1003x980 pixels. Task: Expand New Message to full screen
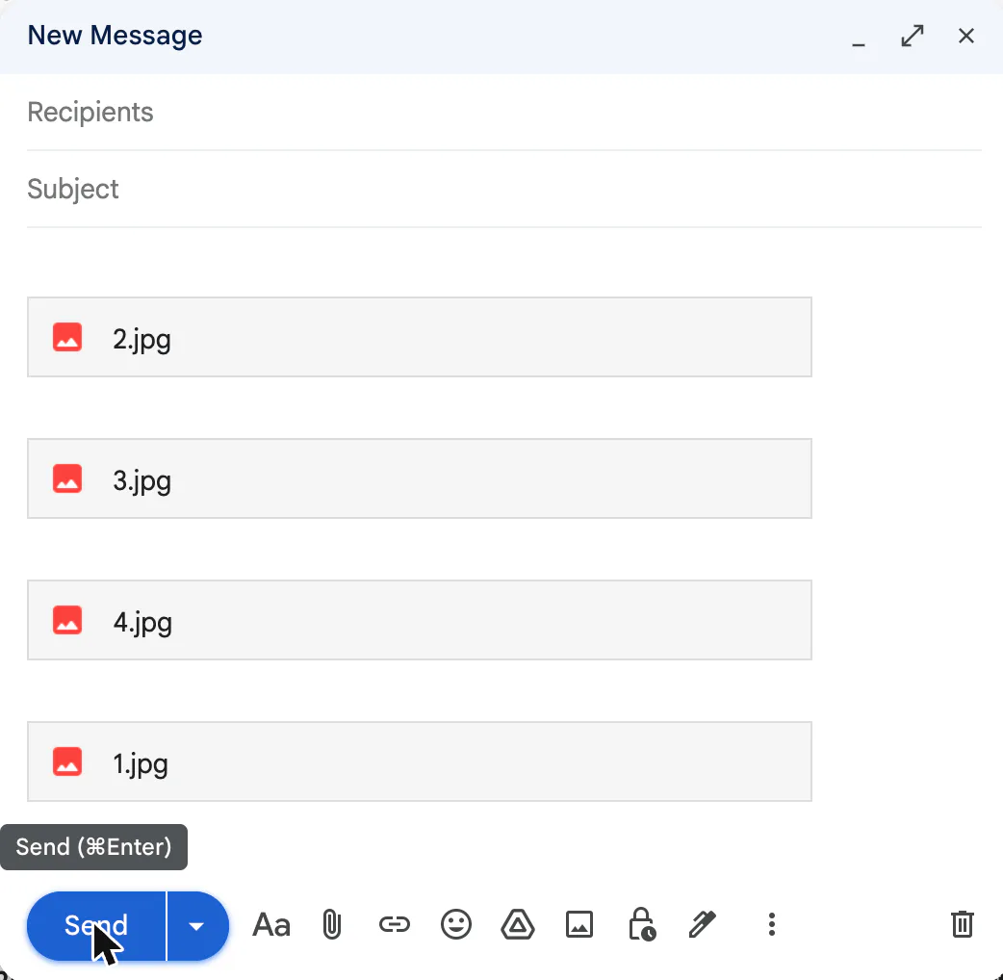click(913, 36)
